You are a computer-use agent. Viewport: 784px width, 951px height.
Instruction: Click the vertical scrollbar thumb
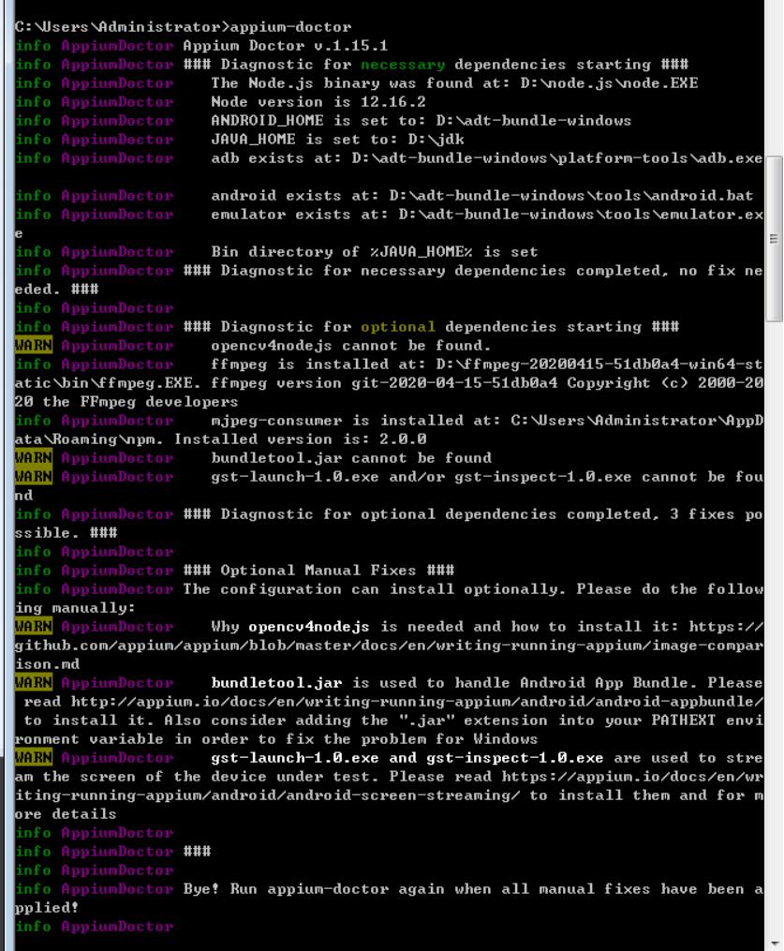click(774, 238)
